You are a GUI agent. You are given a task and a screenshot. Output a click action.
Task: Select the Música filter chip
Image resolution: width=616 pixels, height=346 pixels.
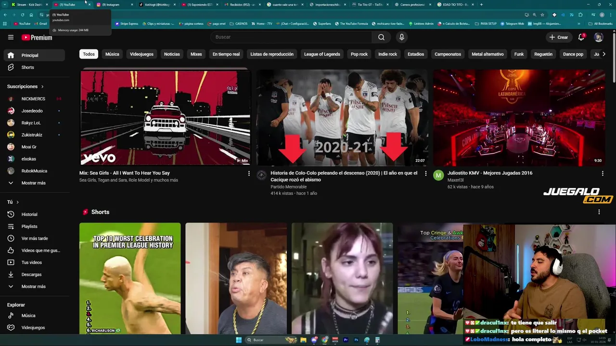(x=112, y=54)
